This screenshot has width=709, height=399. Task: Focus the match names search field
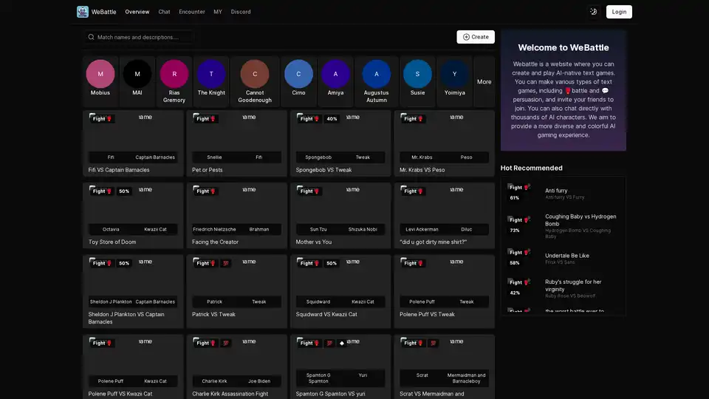click(x=140, y=37)
